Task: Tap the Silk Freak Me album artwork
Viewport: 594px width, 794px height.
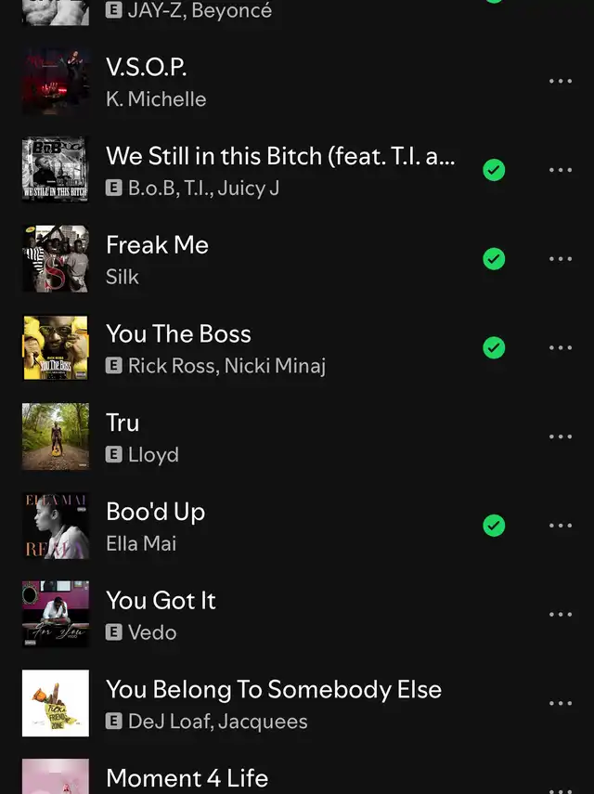Action: [56, 259]
